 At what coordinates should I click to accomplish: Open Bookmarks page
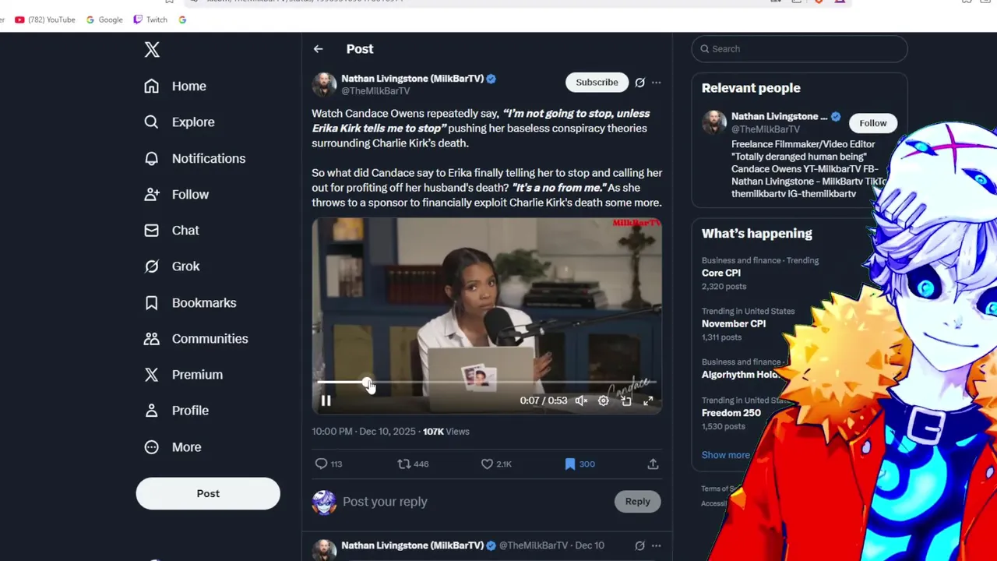pos(190,302)
